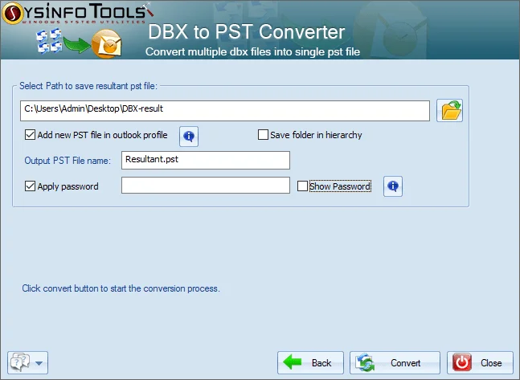
Task: Start conversion with the Convert button
Action: pyautogui.click(x=395, y=363)
